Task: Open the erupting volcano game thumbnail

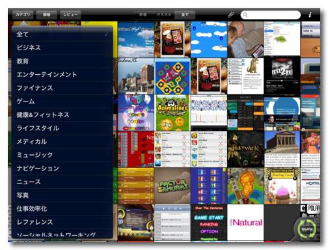Action: coord(245,186)
